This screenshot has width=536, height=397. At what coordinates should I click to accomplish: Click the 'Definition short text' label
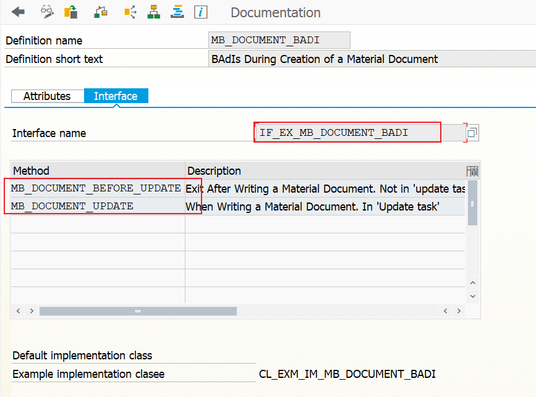click(x=54, y=59)
